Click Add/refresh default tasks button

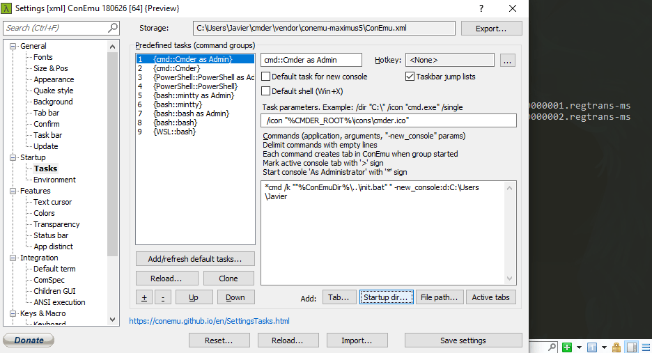click(195, 259)
